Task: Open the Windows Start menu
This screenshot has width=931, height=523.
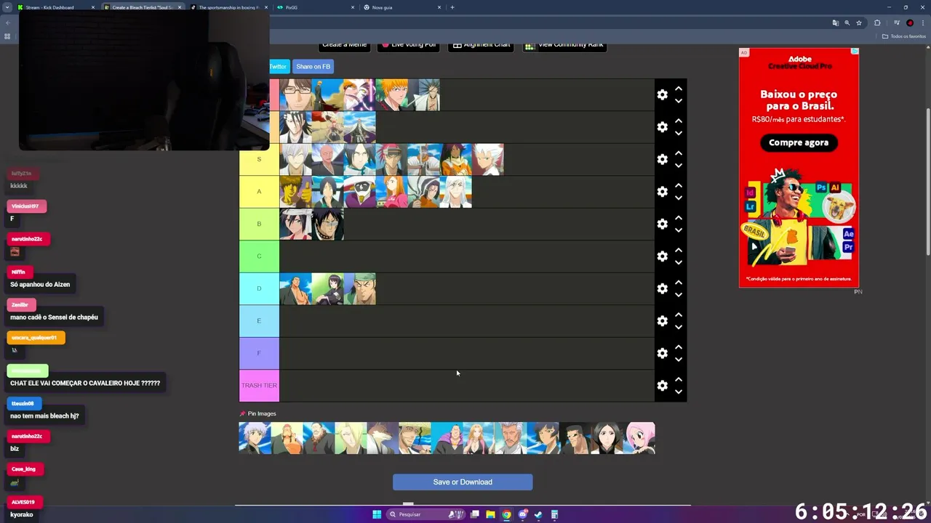Action: 377,514
